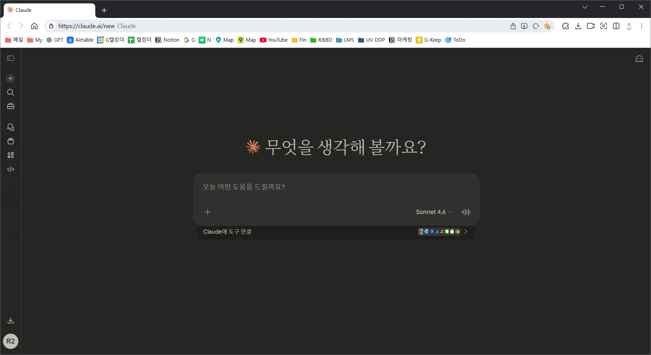This screenshot has width=651, height=355.
Task: Open the 메일 bookmark folder
Action: point(14,40)
